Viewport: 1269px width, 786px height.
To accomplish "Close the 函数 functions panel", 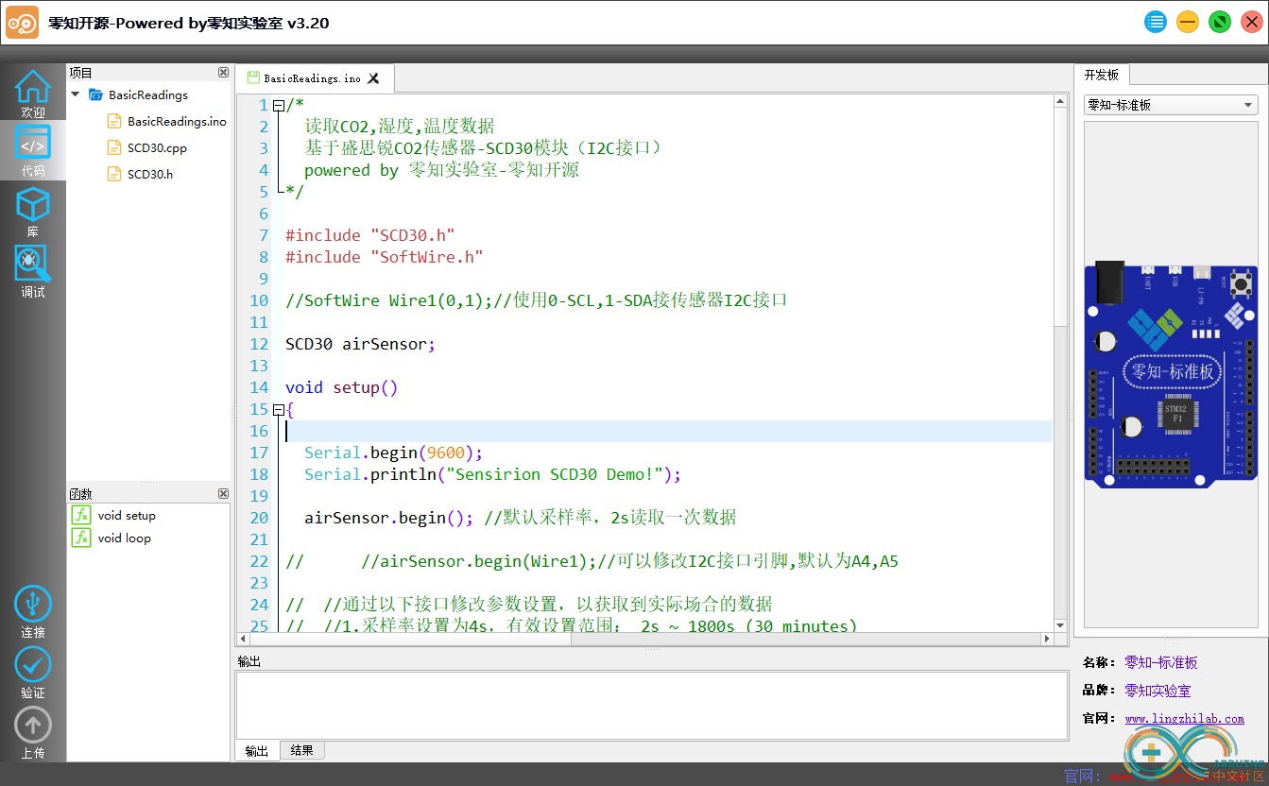I will [223, 493].
